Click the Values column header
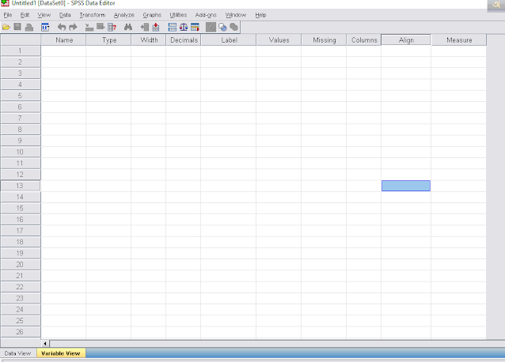 pos(279,40)
